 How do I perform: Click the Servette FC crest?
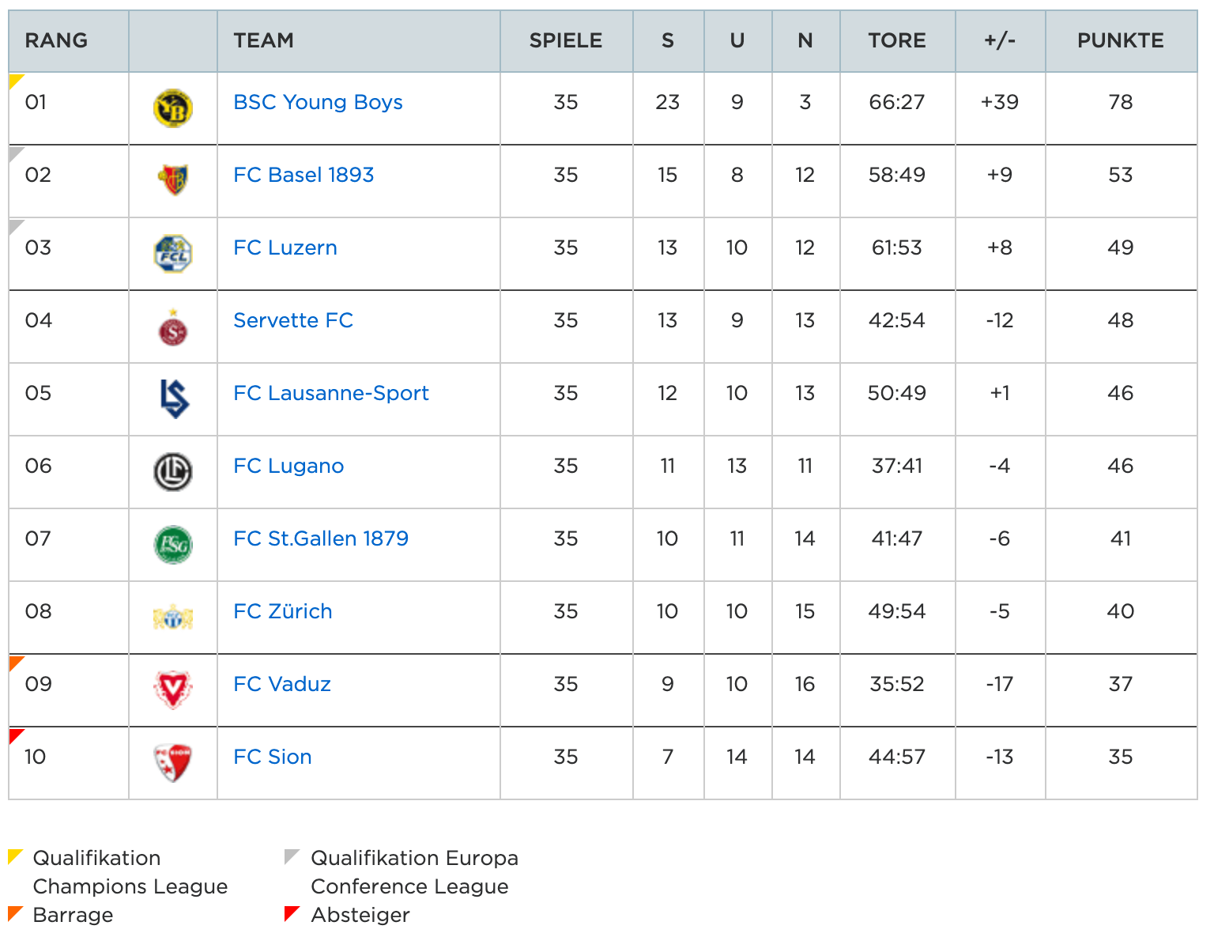click(173, 327)
